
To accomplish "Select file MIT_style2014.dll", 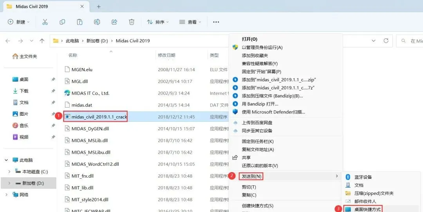I will pos(90,199).
